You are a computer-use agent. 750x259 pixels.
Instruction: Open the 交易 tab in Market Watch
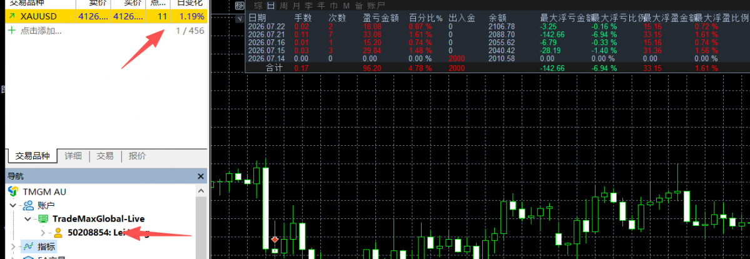tap(104, 156)
